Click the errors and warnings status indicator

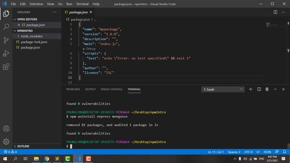(x=10, y=152)
